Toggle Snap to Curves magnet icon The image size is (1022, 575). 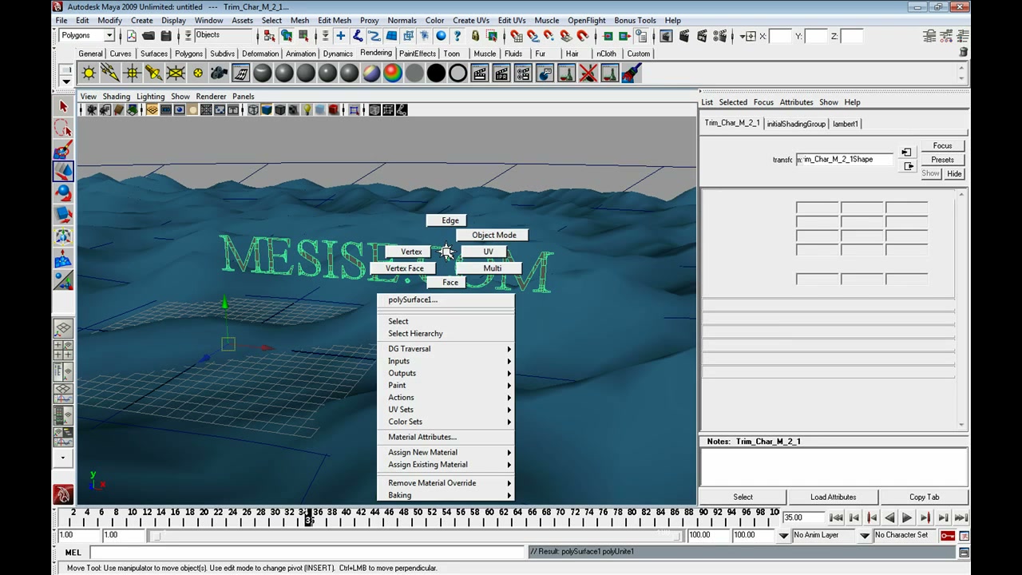pos(533,36)
